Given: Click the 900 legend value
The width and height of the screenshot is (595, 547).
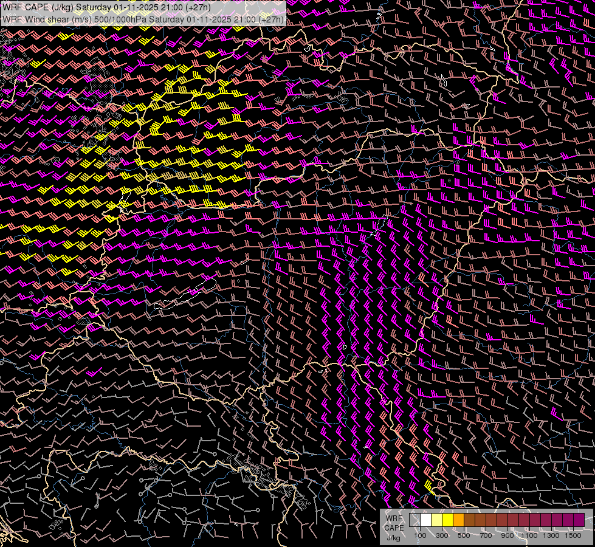Looking at the screenshot, I should tap(507, 535).
